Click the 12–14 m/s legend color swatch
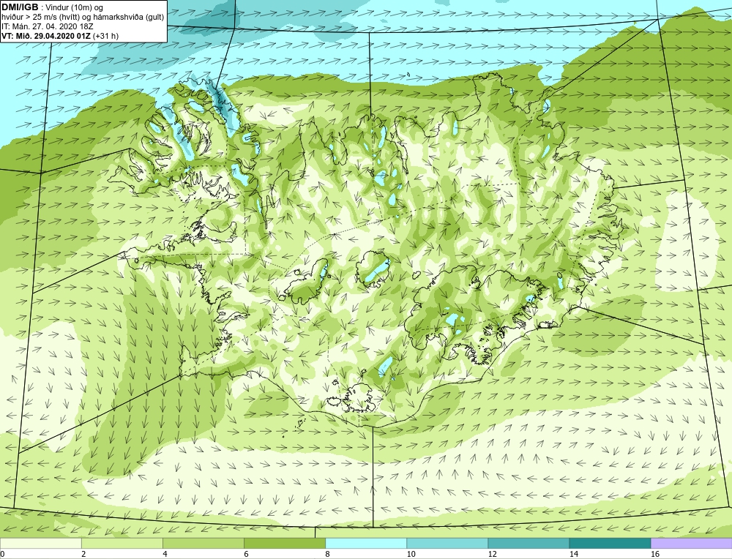 [x=528, y=543]
